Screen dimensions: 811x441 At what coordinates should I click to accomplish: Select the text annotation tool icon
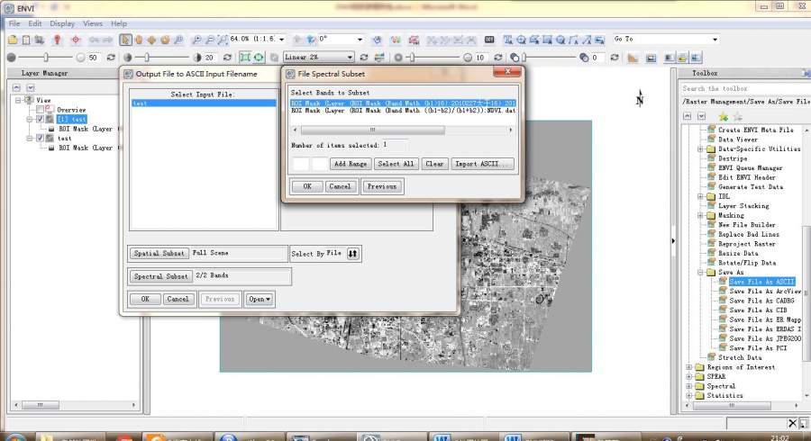508,40
